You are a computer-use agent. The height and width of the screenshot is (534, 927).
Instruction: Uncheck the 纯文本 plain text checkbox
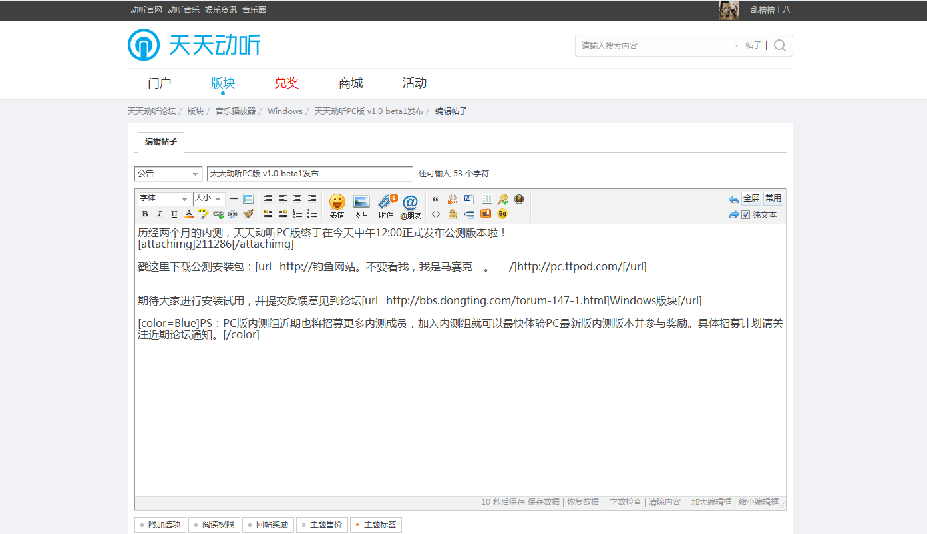pos(745,214)
